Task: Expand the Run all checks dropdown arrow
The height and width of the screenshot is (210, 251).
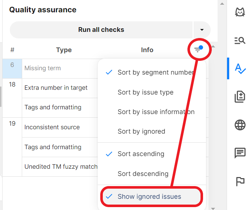Action: point(202,30)
